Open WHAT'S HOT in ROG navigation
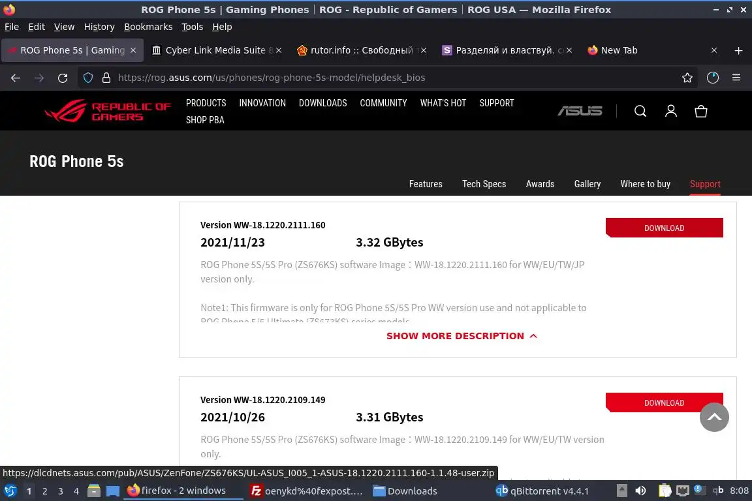752x501 pixels. (x=443, y=103)
